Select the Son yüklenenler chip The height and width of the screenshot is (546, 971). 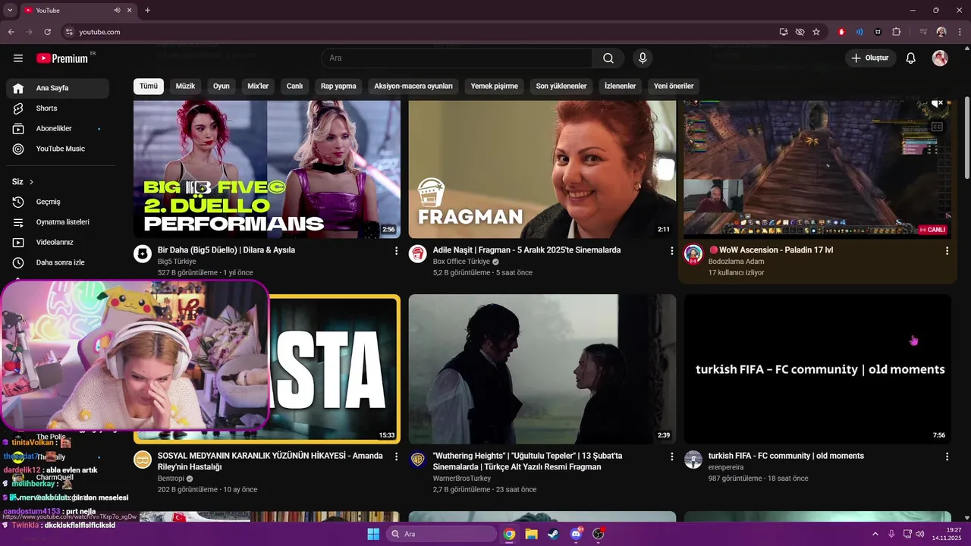click(561, 86)
